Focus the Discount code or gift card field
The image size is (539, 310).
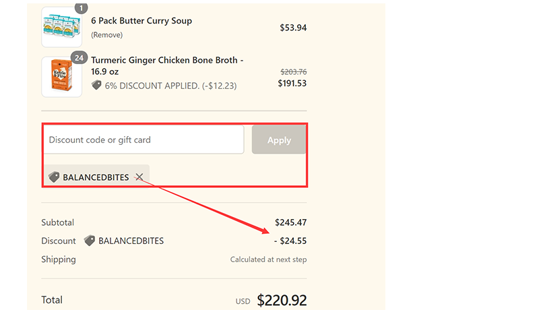pyautogui.click(x=143, y=140)
